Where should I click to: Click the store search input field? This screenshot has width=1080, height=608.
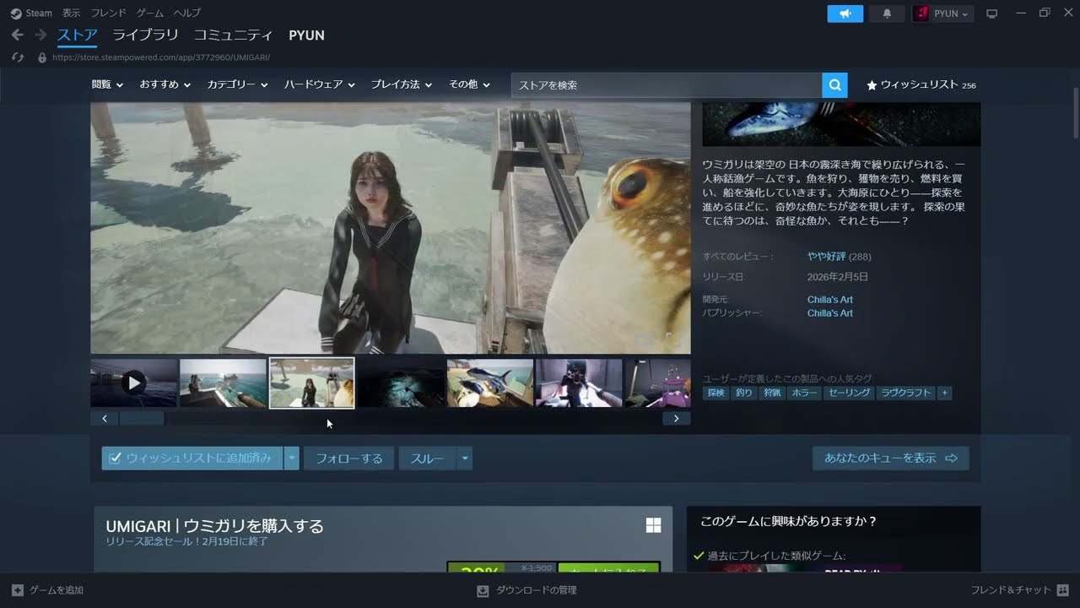click(x=667, y=84)
